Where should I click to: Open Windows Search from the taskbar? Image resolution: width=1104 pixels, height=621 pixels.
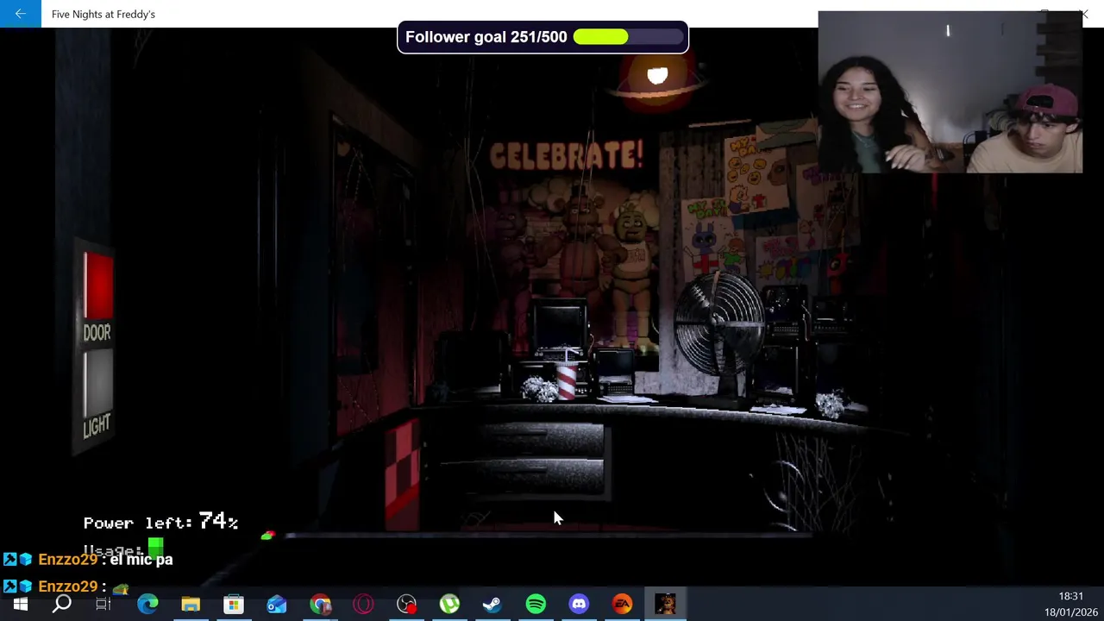[61, 605]
